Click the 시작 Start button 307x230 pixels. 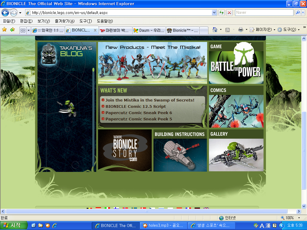(x=13, y=226)
